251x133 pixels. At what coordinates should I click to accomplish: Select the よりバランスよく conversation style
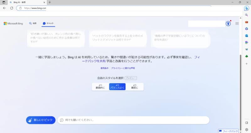[117, 87]
